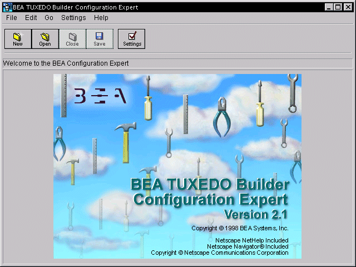
Task: Open Settings via the checkmark toolbar button
Action: coord(131,39)
